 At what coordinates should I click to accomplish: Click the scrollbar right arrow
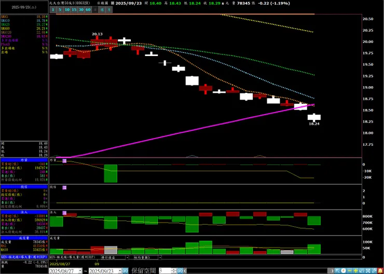(x=332, y=270)
